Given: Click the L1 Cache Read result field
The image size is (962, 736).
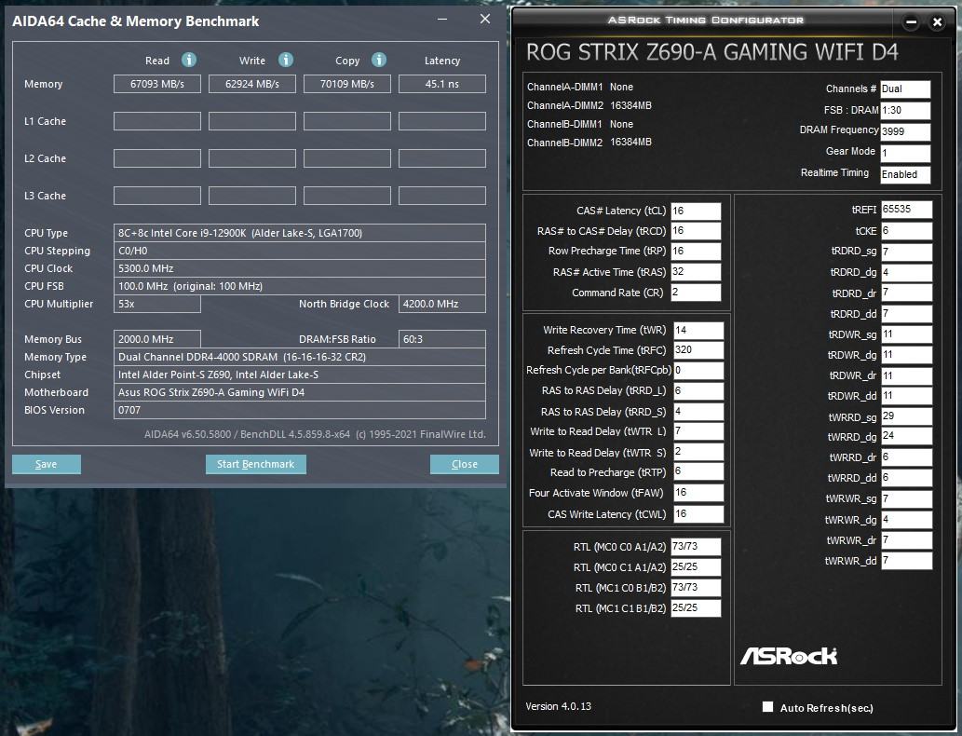Looking at the screenshot, I should 157,121.
